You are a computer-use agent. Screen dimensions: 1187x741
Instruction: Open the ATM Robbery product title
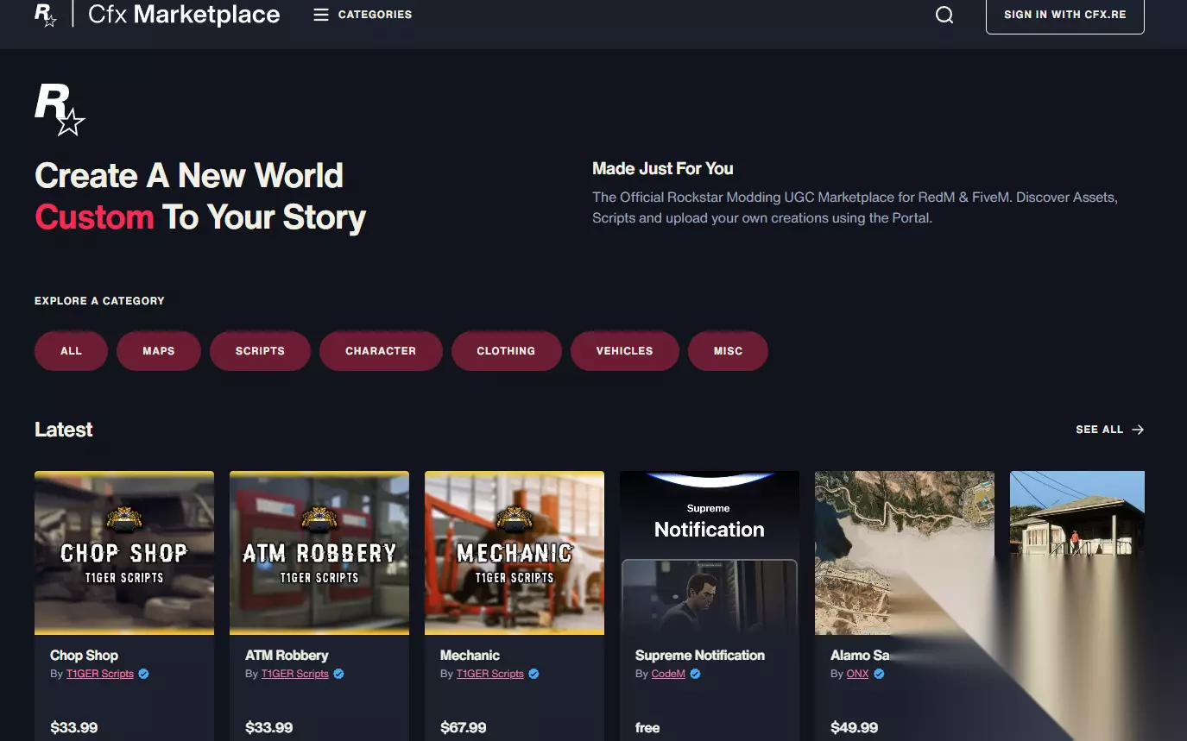[x=287, y=656]
